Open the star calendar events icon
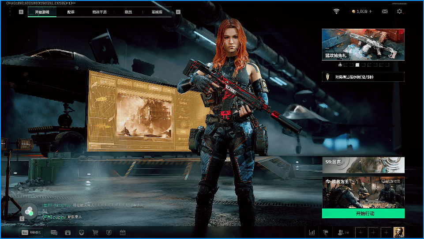Screen dimensions: 424x239 coord(68,232)
